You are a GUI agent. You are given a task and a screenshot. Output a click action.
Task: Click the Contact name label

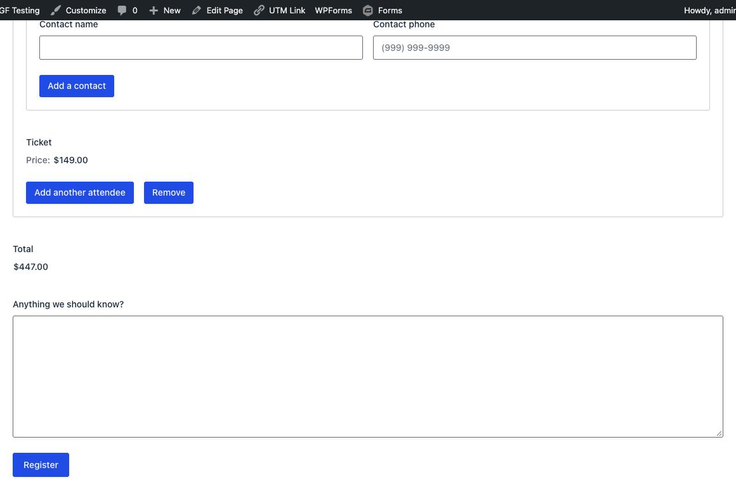pos(69,24)
